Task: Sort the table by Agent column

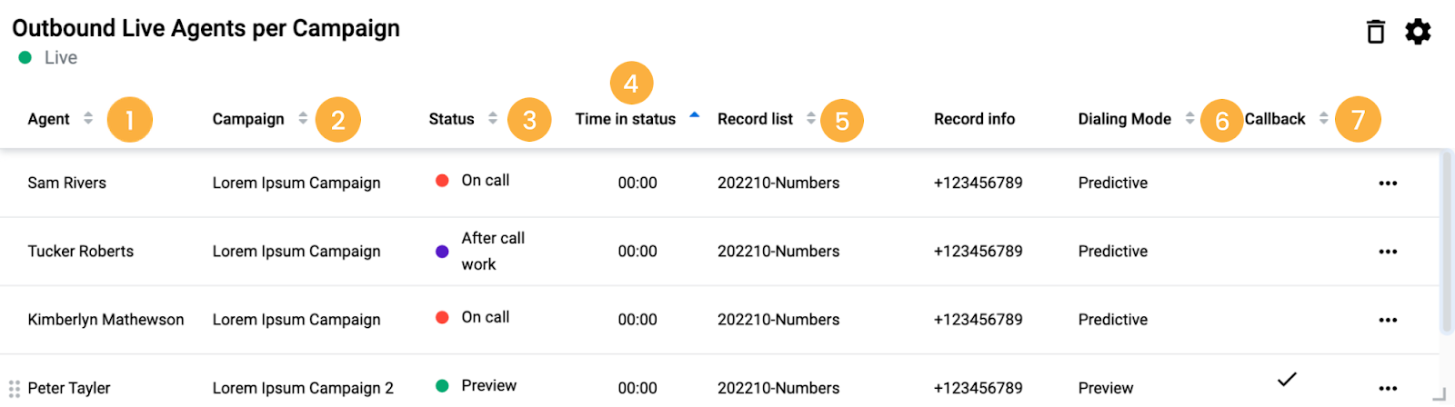Action: pos(88,118)
